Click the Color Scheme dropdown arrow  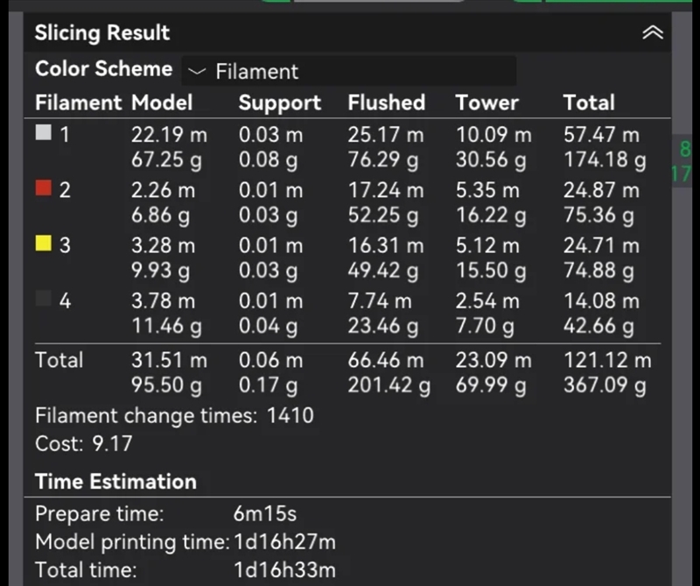point(198,72)
